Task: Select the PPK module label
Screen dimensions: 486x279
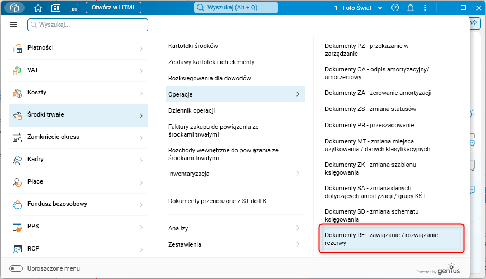Action: 33,226
